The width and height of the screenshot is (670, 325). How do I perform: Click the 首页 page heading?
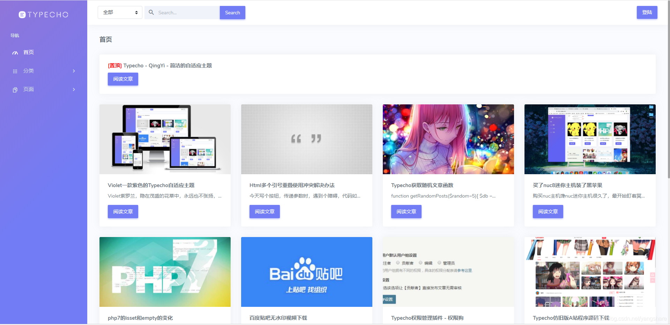106,39
